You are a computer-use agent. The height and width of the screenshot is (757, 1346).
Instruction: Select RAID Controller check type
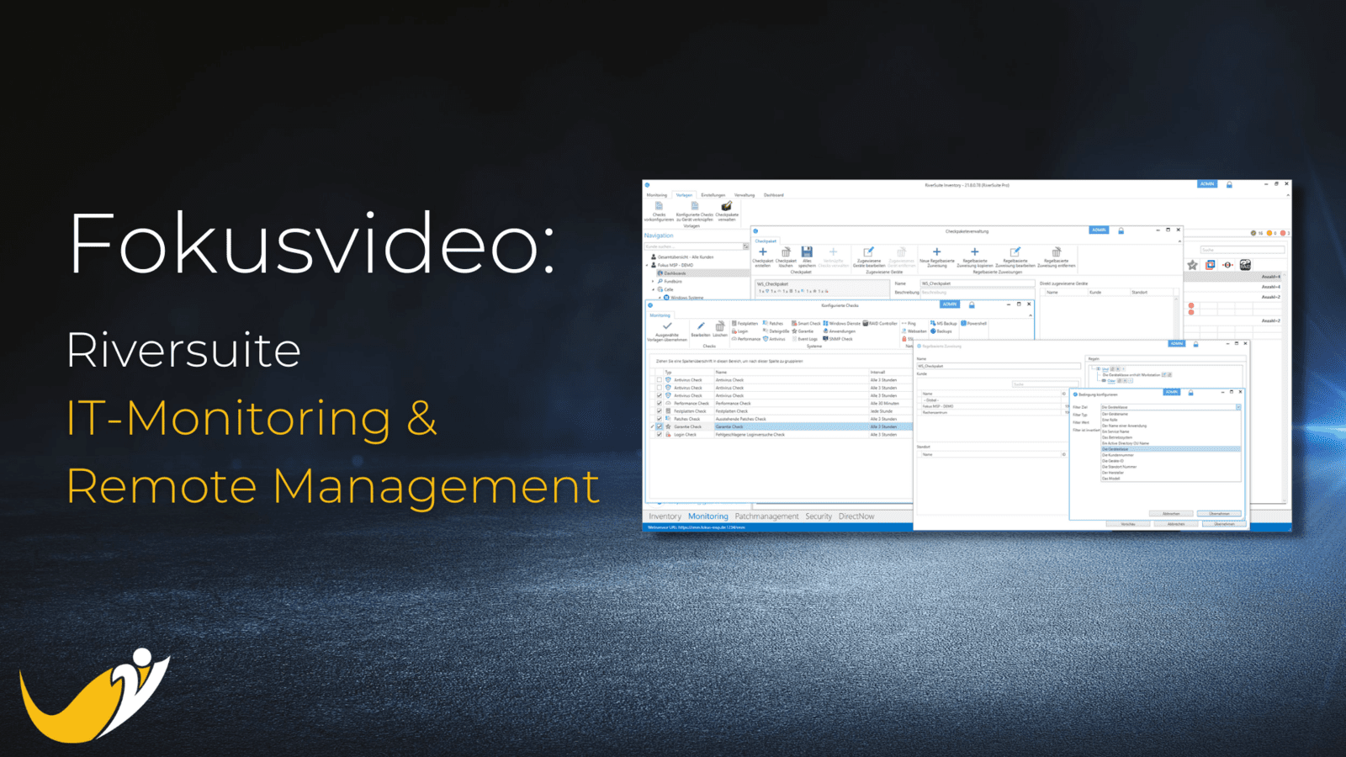pyautogui.click(x=880, y=323)
